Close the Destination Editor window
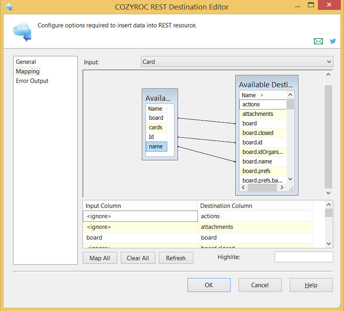This screenshot has width=344, height=311. pyautogui.click(x=329, y=5)
